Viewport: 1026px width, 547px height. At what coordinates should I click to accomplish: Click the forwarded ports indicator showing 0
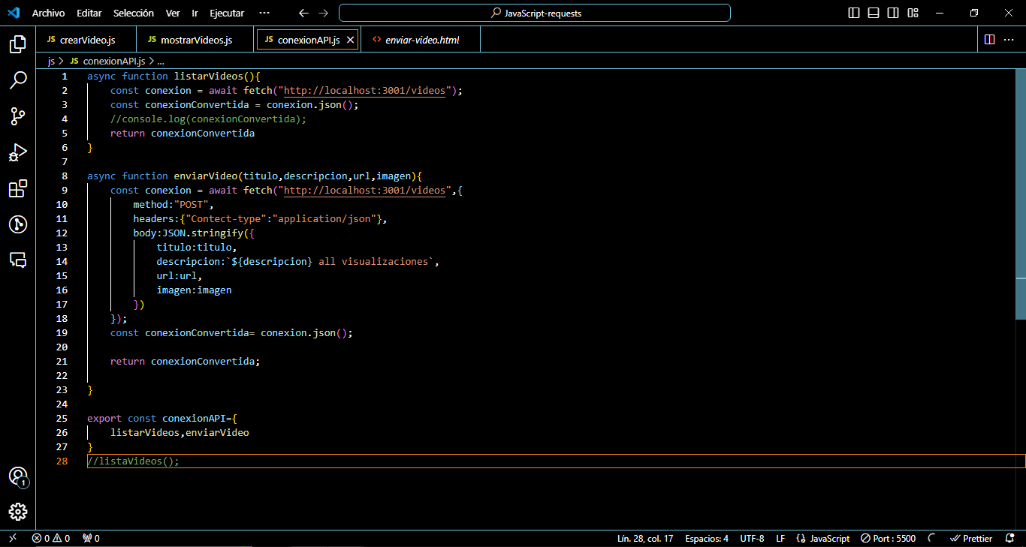click(92, 538)
